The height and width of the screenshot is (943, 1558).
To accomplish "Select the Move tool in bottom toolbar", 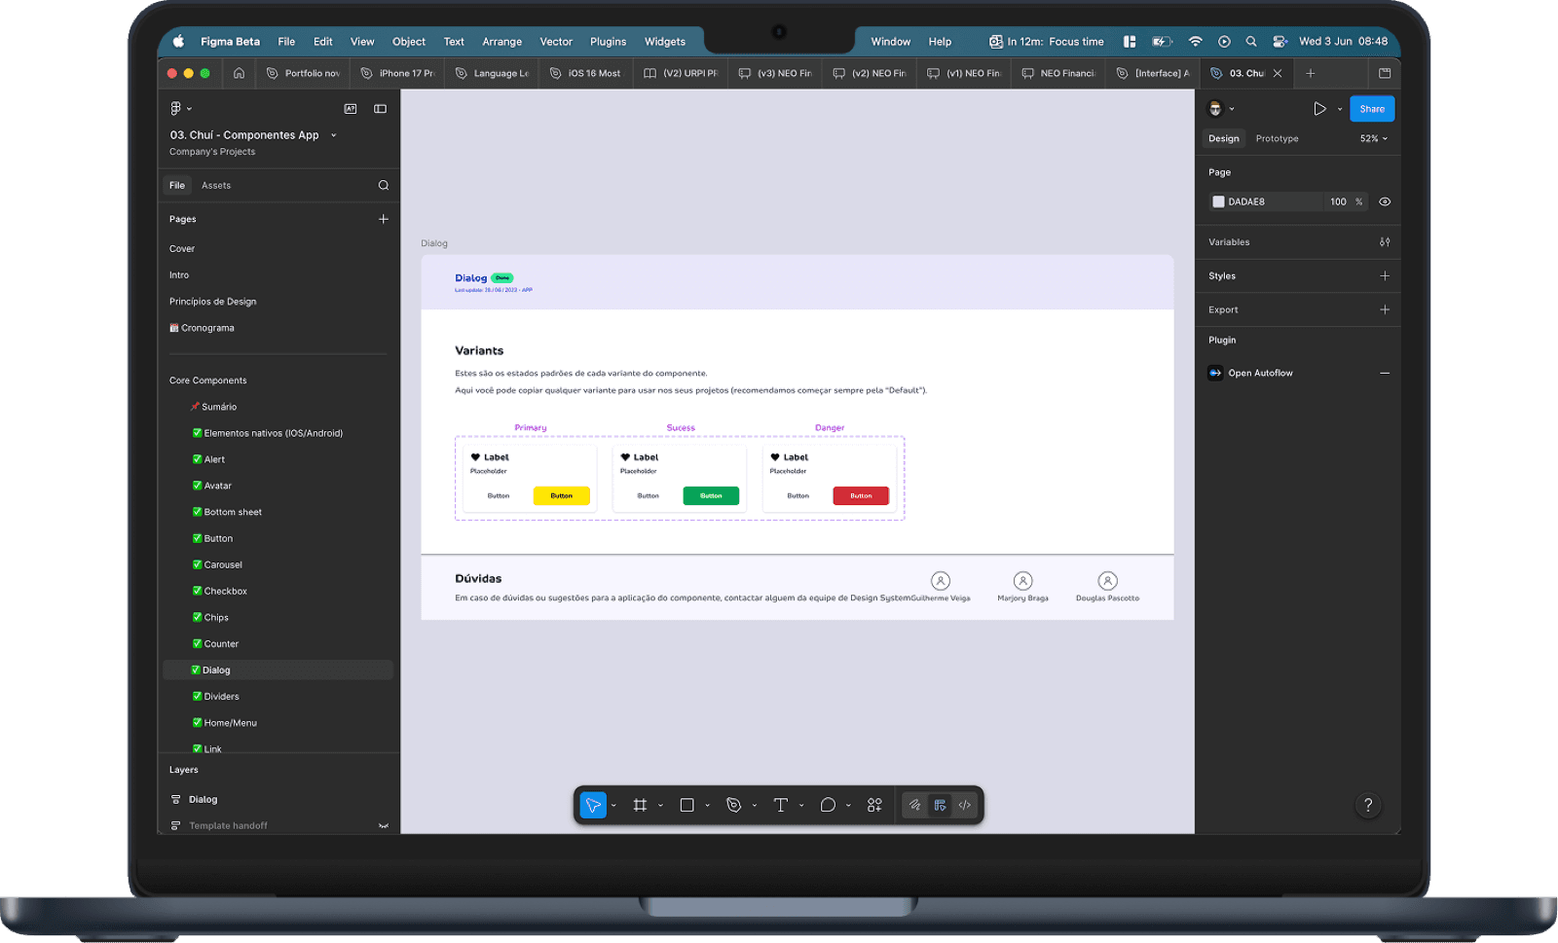I will tap(593, 805).
